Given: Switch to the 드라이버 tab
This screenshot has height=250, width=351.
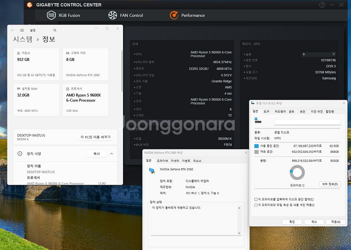Looking at the screenshot, I should pyautogui.click(x=162, y=161).
